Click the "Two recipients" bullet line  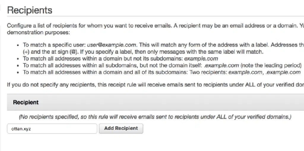pyautogui.click(x=119, y=72)
